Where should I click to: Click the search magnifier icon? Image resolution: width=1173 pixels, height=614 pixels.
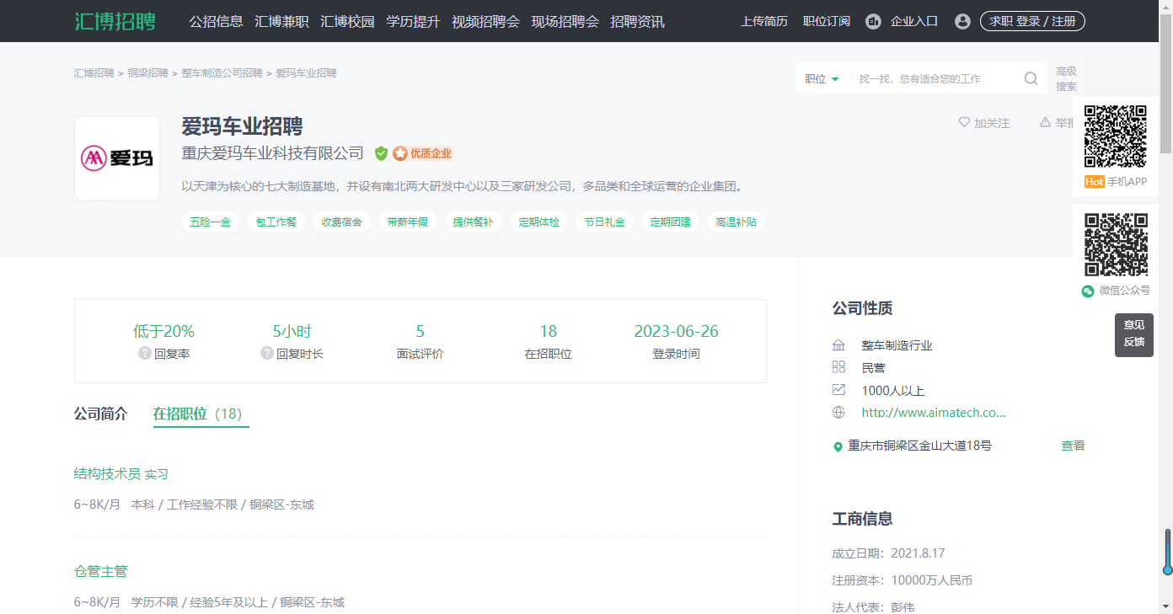point(1031,78)
